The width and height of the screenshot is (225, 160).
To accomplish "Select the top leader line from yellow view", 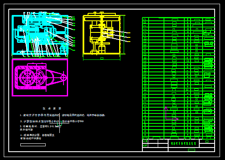I will pyautogui.click(x=117, y=31).
